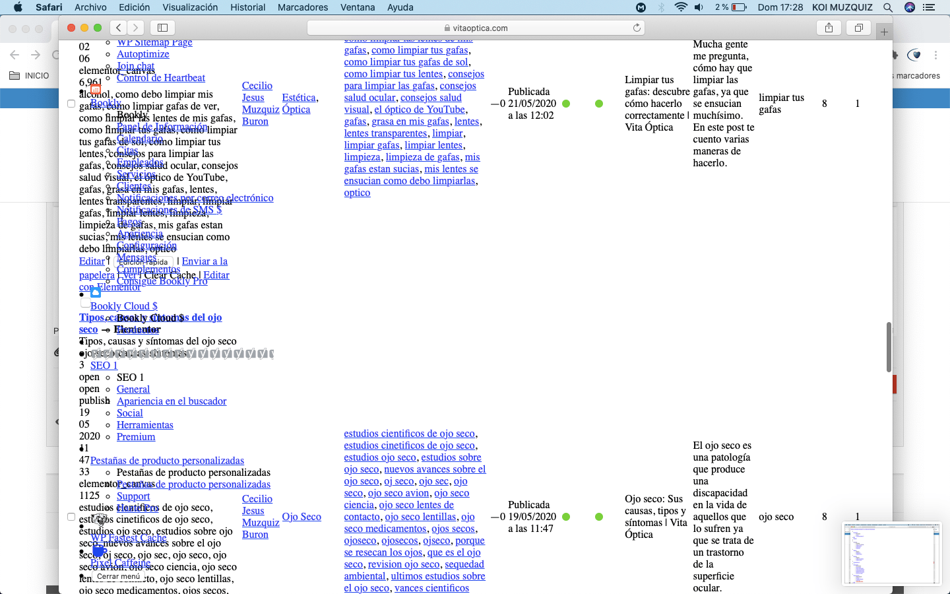Show all Safari tabs overview
950x594 pixels.
pos(859,27)
